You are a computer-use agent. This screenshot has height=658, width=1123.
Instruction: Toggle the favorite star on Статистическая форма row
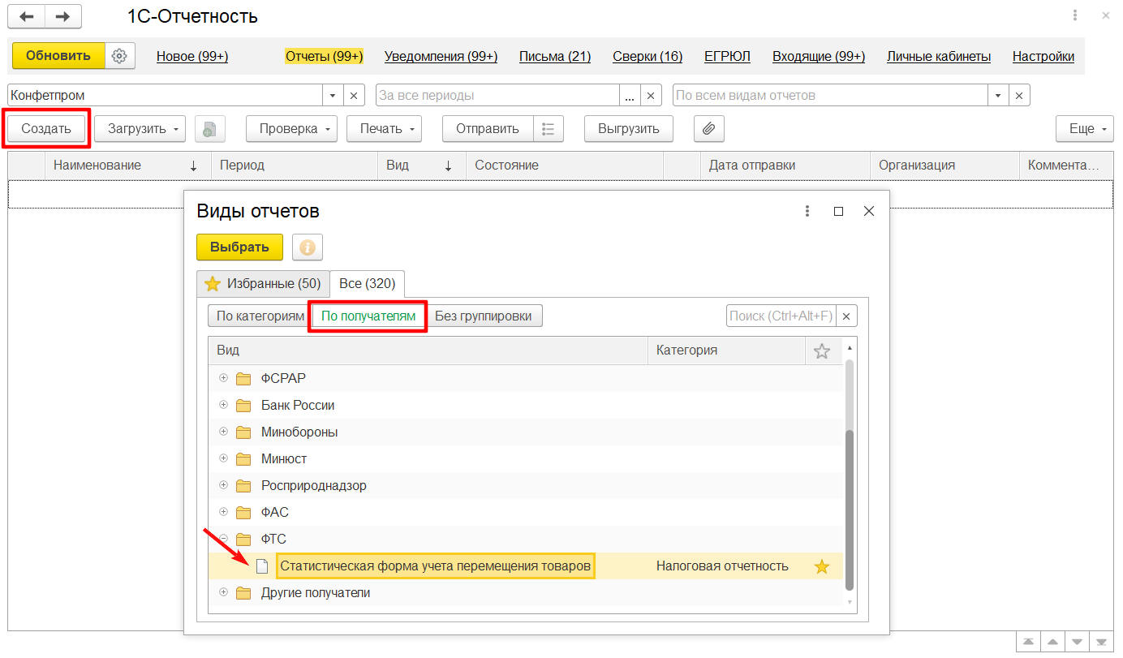[822, 566]
